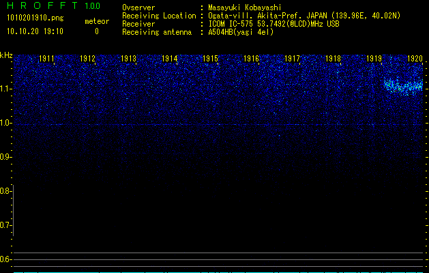Click the date stamp 10.10.20 19:10
The image size is (429, 273).
[x=35, y=31]
